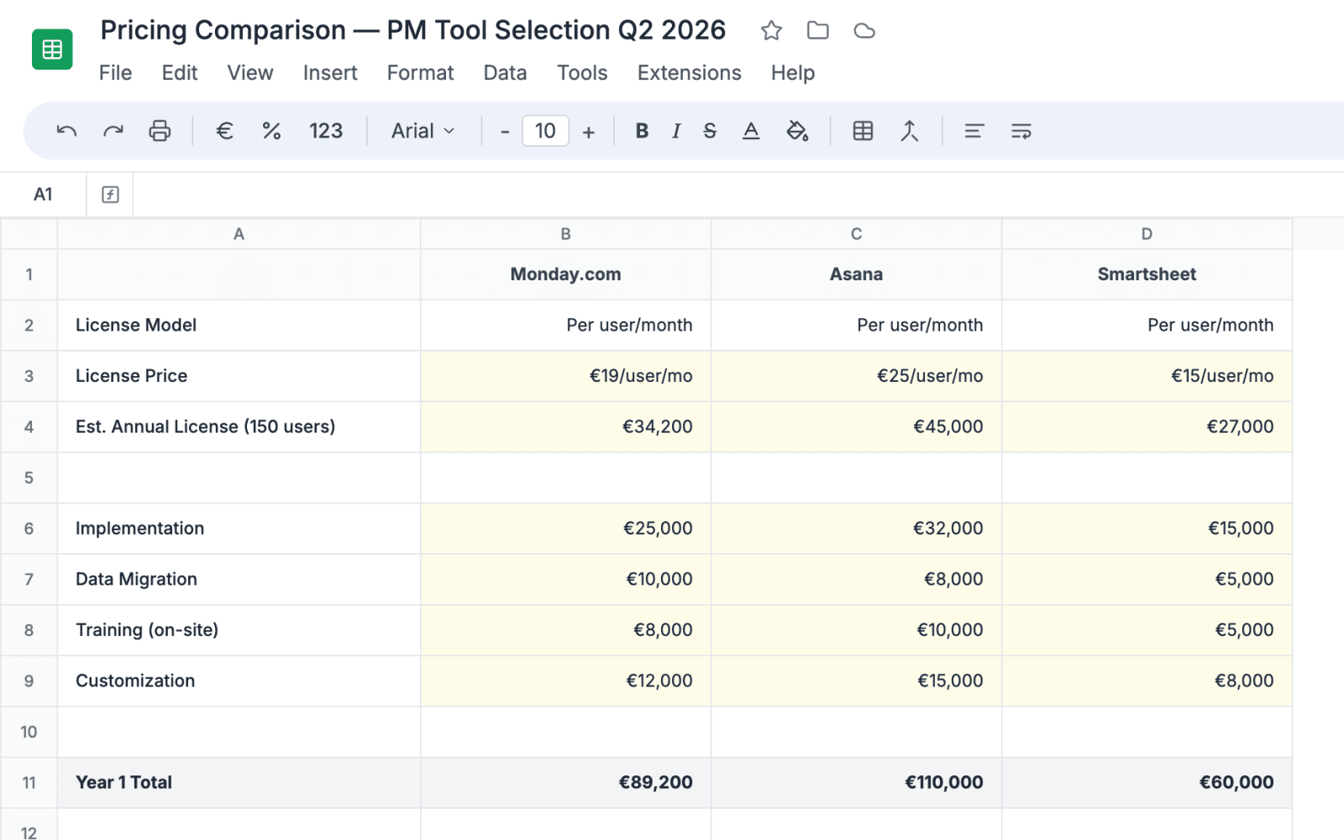Open the Tools menu
Screen dimensions: 1344x840
[582, 73]
